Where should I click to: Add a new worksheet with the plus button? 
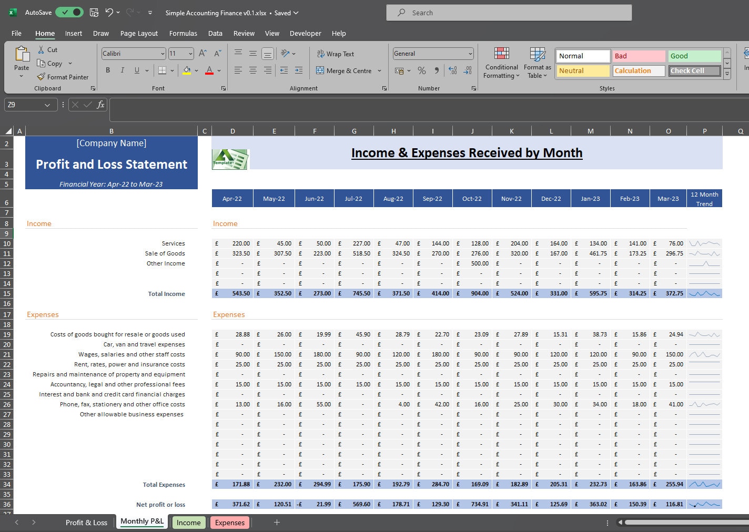tap(277, 522)
